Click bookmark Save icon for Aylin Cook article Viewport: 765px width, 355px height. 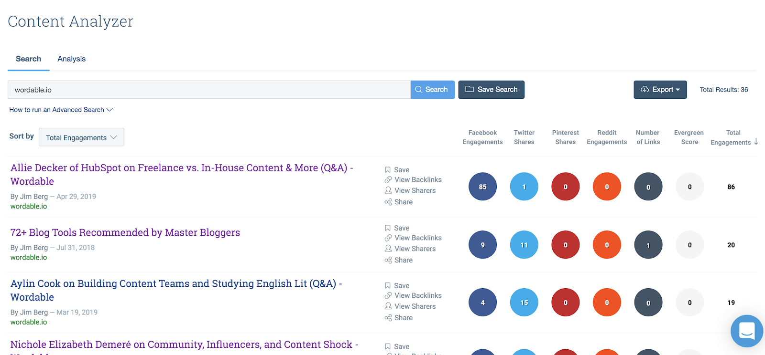tap(388, 286)
